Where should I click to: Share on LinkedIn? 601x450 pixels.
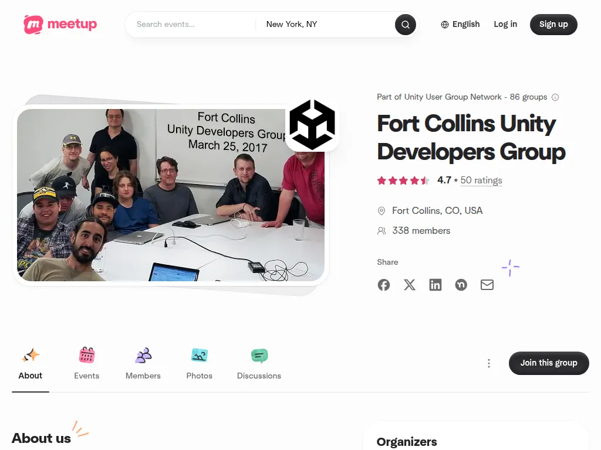coord(435,285)
